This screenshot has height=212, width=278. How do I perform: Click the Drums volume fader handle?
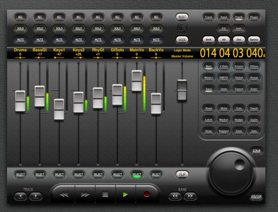click(x=20, y=101)
